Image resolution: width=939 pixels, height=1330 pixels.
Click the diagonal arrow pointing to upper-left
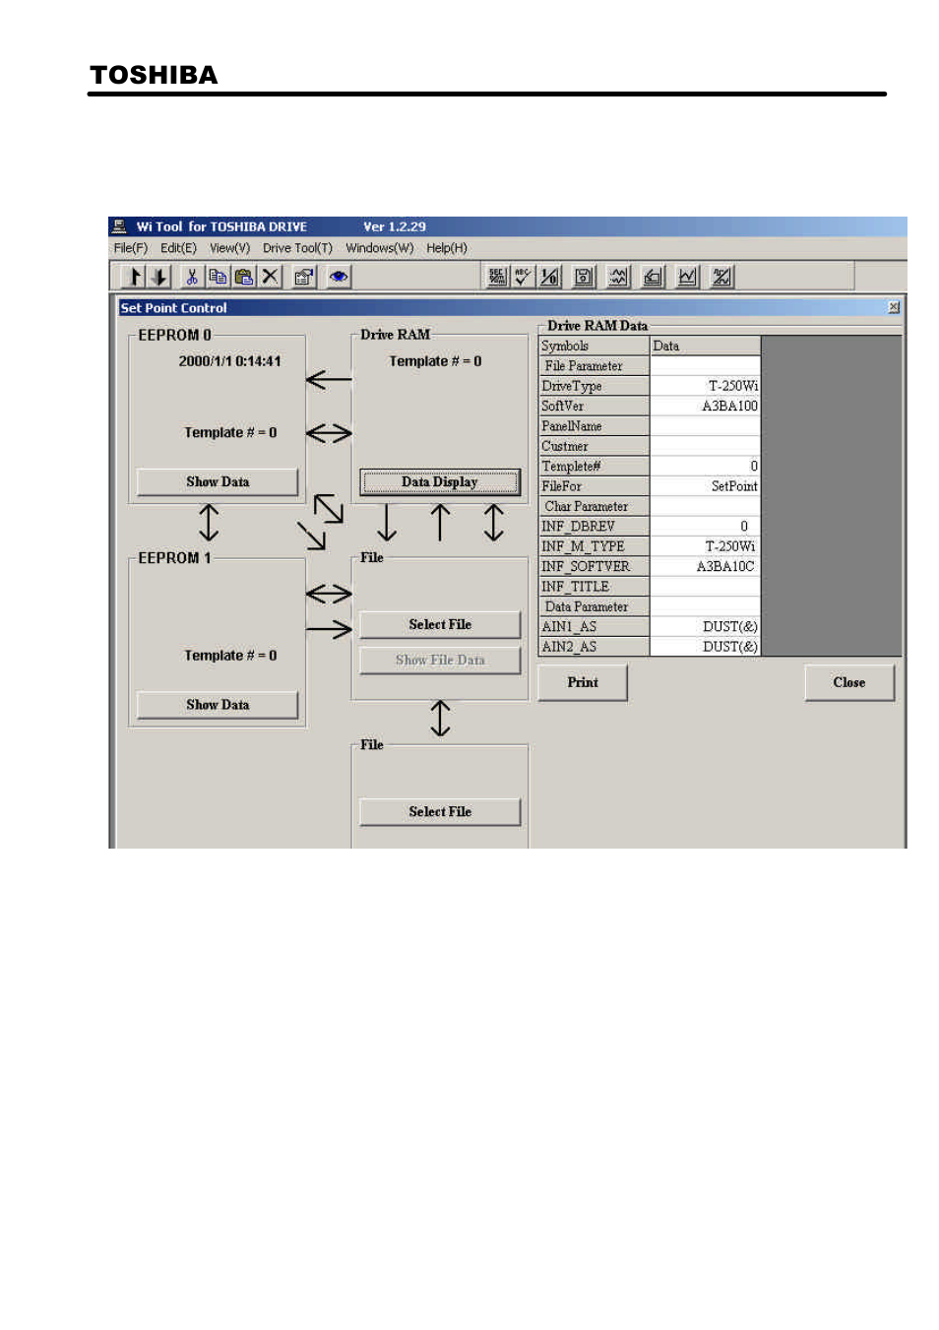pyautogui.click(x=328, y=508)
